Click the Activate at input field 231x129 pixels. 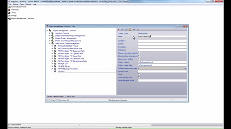click(x=162, y=50)
